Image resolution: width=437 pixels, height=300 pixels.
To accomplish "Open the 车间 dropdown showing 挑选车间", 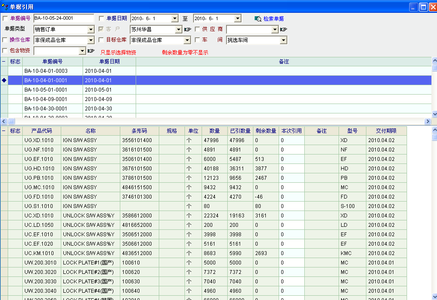I will (x=283, y=40).
